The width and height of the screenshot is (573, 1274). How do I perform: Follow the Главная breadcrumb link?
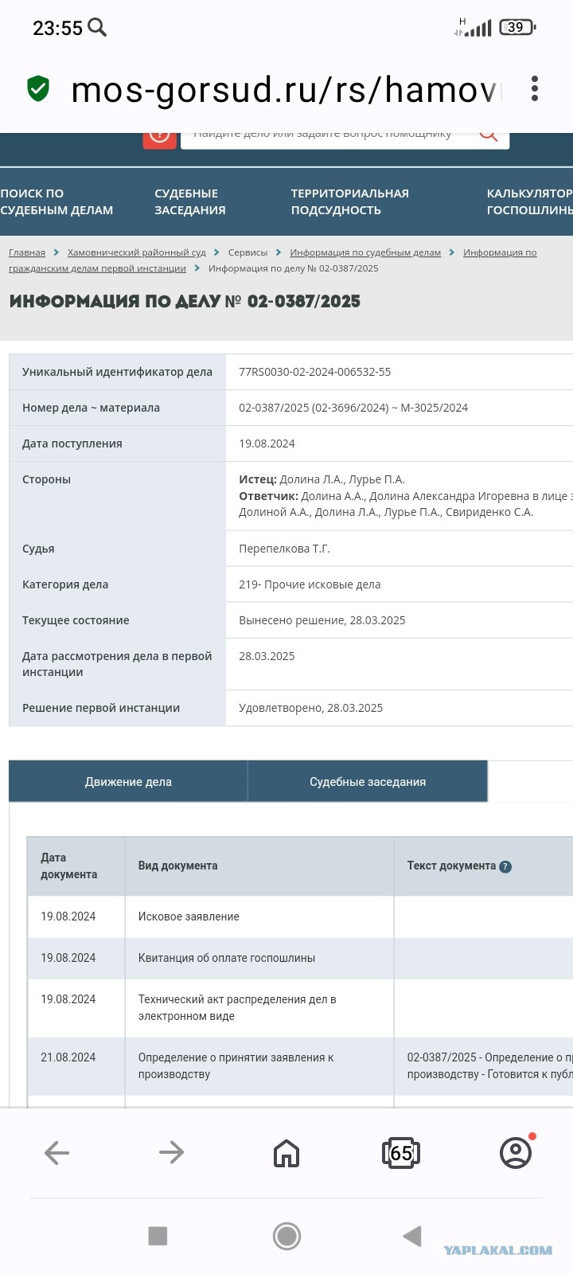point(27,252)
